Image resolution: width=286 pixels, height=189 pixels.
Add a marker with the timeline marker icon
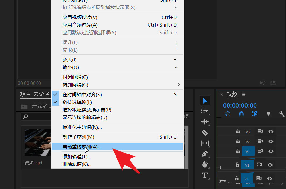tap(268, 114)
